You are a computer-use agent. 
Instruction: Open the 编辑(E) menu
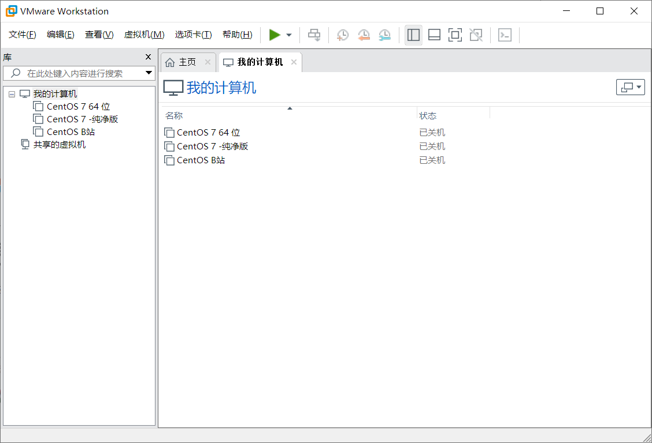point(61,35)
